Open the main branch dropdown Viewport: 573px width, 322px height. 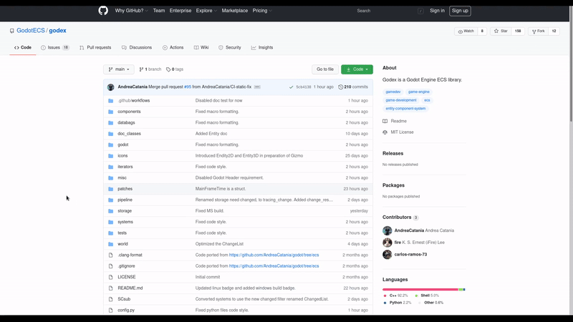pyautogui.click(x=119, y=69)
